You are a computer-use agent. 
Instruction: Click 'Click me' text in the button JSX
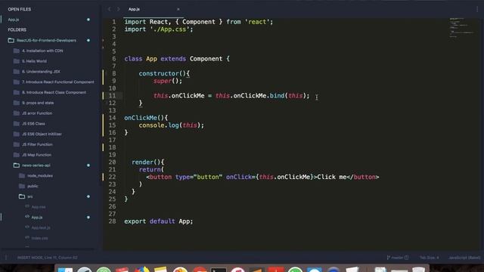point(332,177)
